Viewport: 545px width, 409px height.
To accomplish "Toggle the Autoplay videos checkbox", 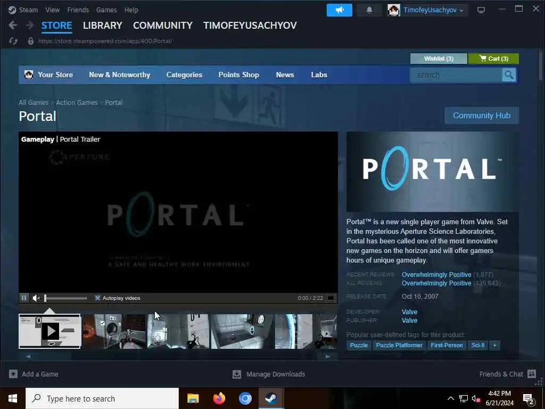I will pyautogui.click(x=98, y=298).
